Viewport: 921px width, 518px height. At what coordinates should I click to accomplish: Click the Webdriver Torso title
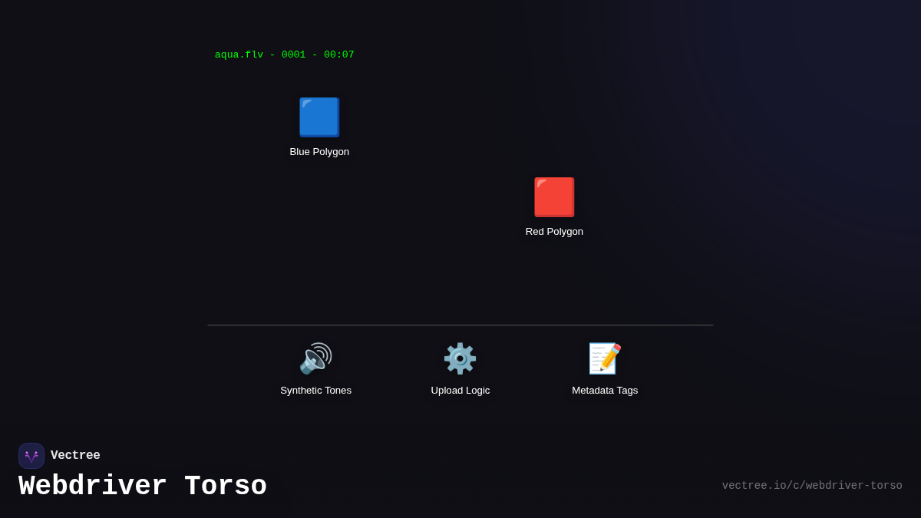pyautogui.click(x=142, y=485)
